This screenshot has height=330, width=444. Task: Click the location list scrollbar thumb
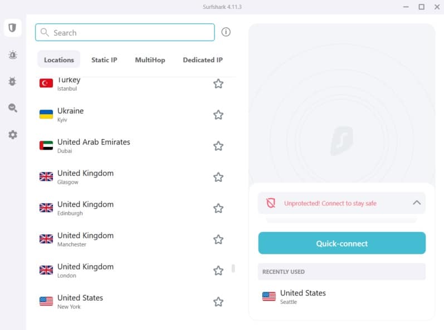pyautogui.click(x=233, y=268)
